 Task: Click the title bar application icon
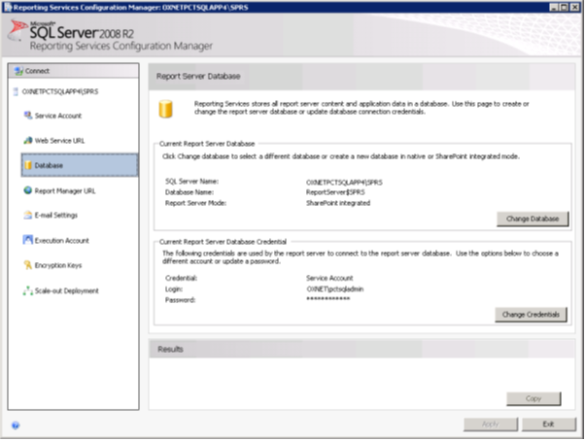(x=8, y=7)
